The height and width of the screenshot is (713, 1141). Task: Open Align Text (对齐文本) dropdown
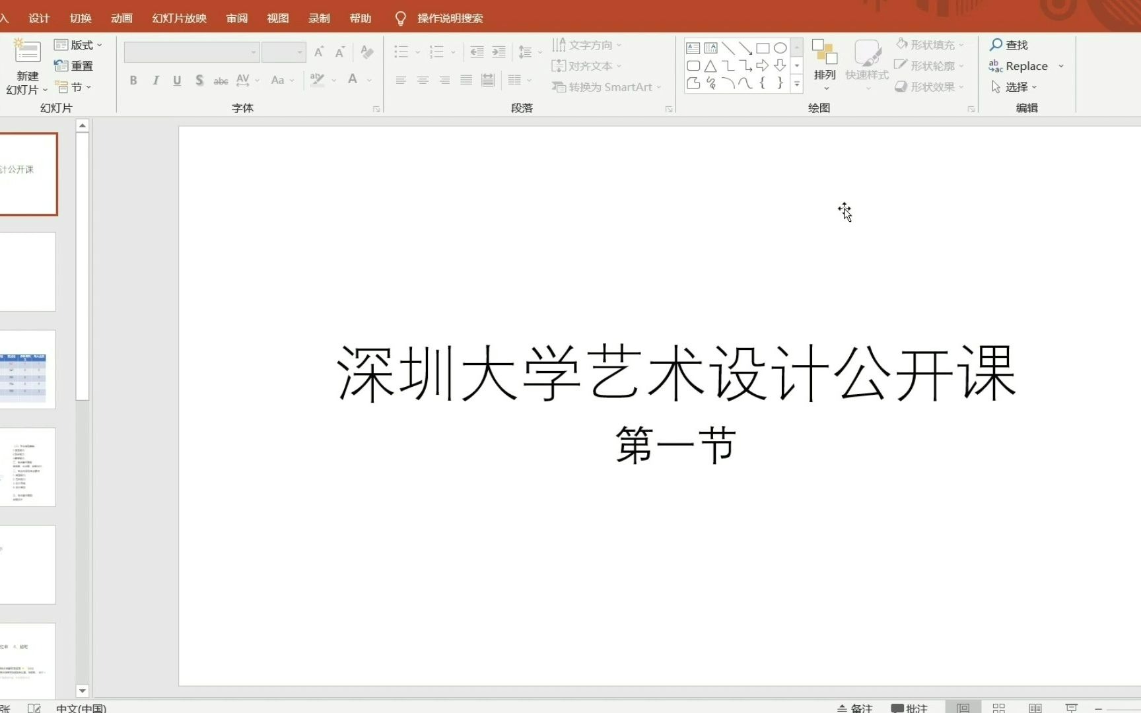(x=587, y=66)
